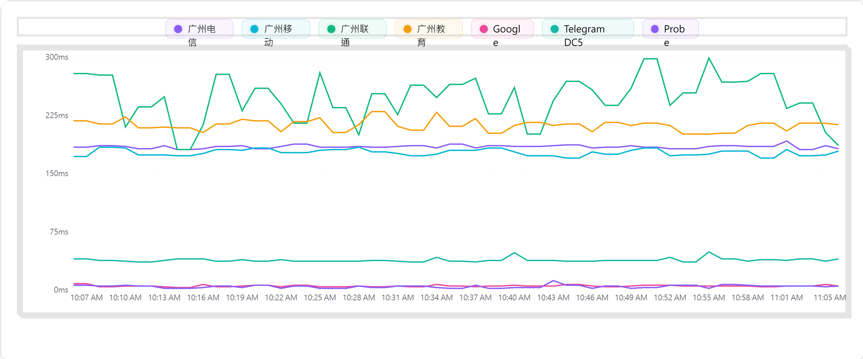Click the 10:07 AM time axis label
Viewport: 863px width, 359px height.
[x=86, y=298]
